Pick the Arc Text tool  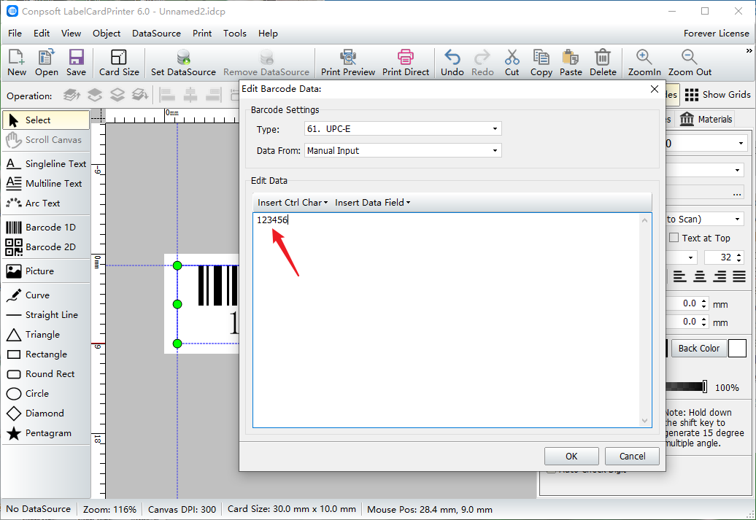click(x=46, y=203)
